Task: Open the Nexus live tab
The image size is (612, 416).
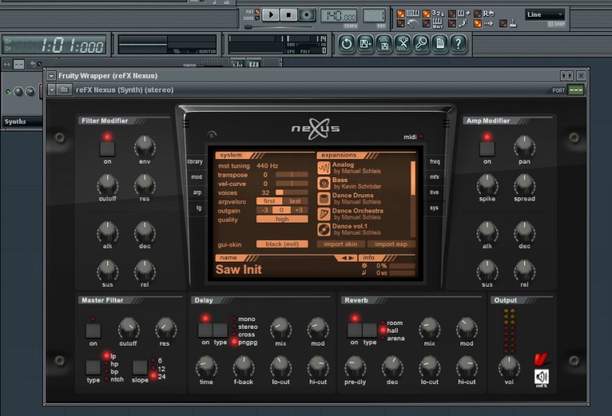Action: coord(435,193)
